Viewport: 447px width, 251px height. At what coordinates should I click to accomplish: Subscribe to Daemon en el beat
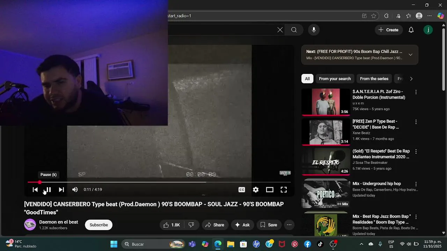click(x=98, y=225)
